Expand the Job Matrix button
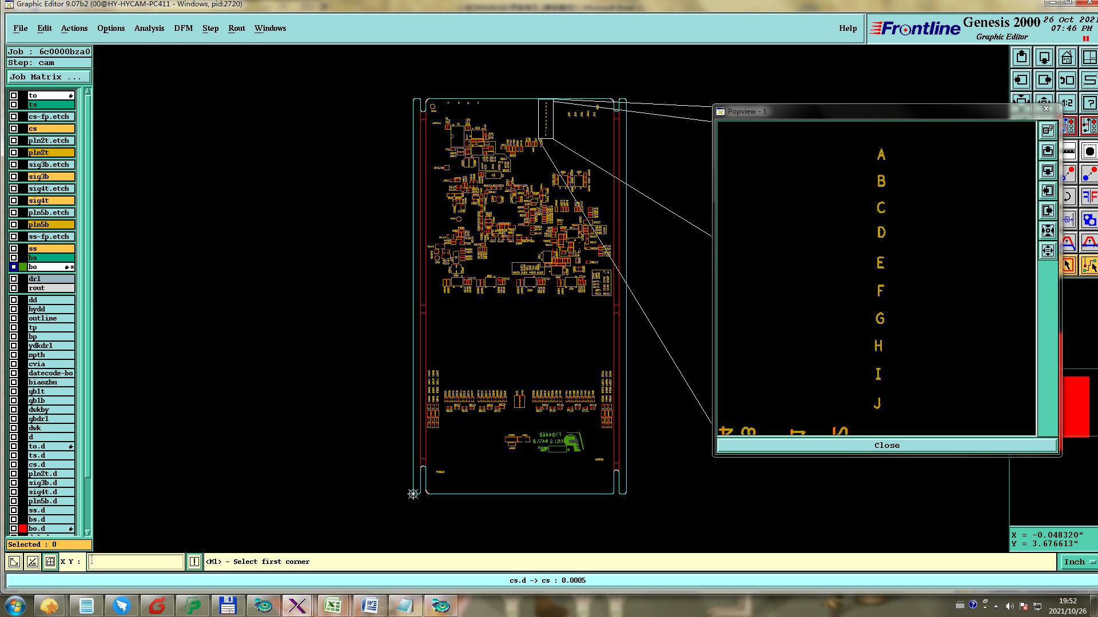 pyautogui.click(x=49, y=77)
